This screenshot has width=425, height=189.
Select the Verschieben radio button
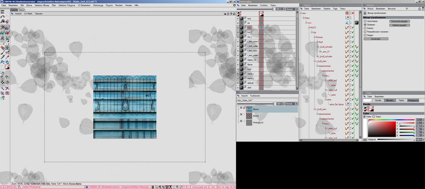[x=365, y=21]
